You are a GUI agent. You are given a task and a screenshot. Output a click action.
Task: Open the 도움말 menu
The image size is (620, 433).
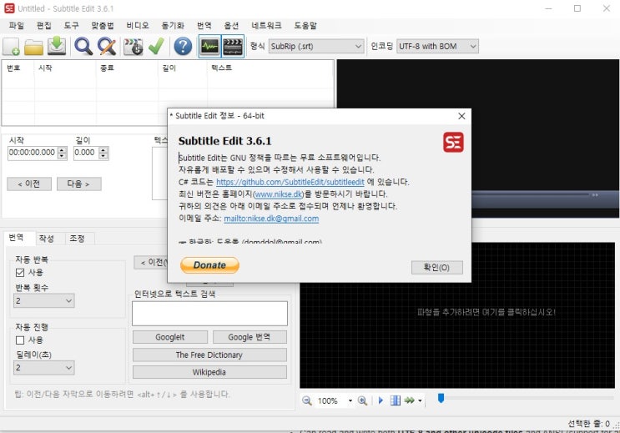click(305, 26)
